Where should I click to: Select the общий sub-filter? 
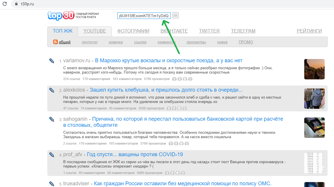(x=65, y=42)
